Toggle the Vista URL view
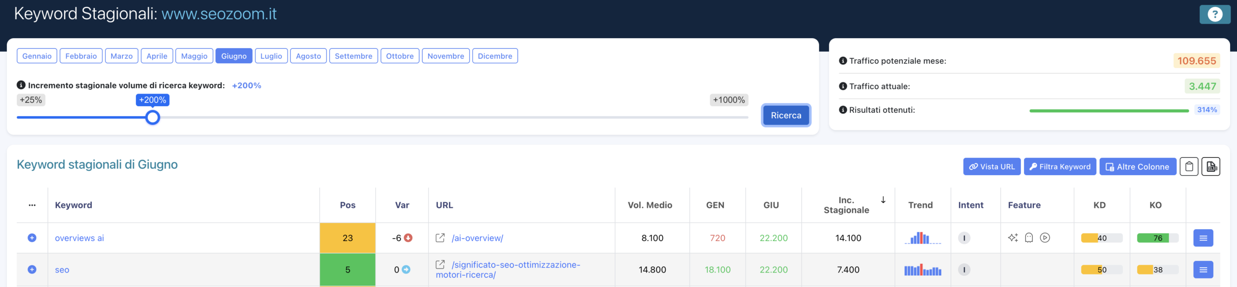 992,167
